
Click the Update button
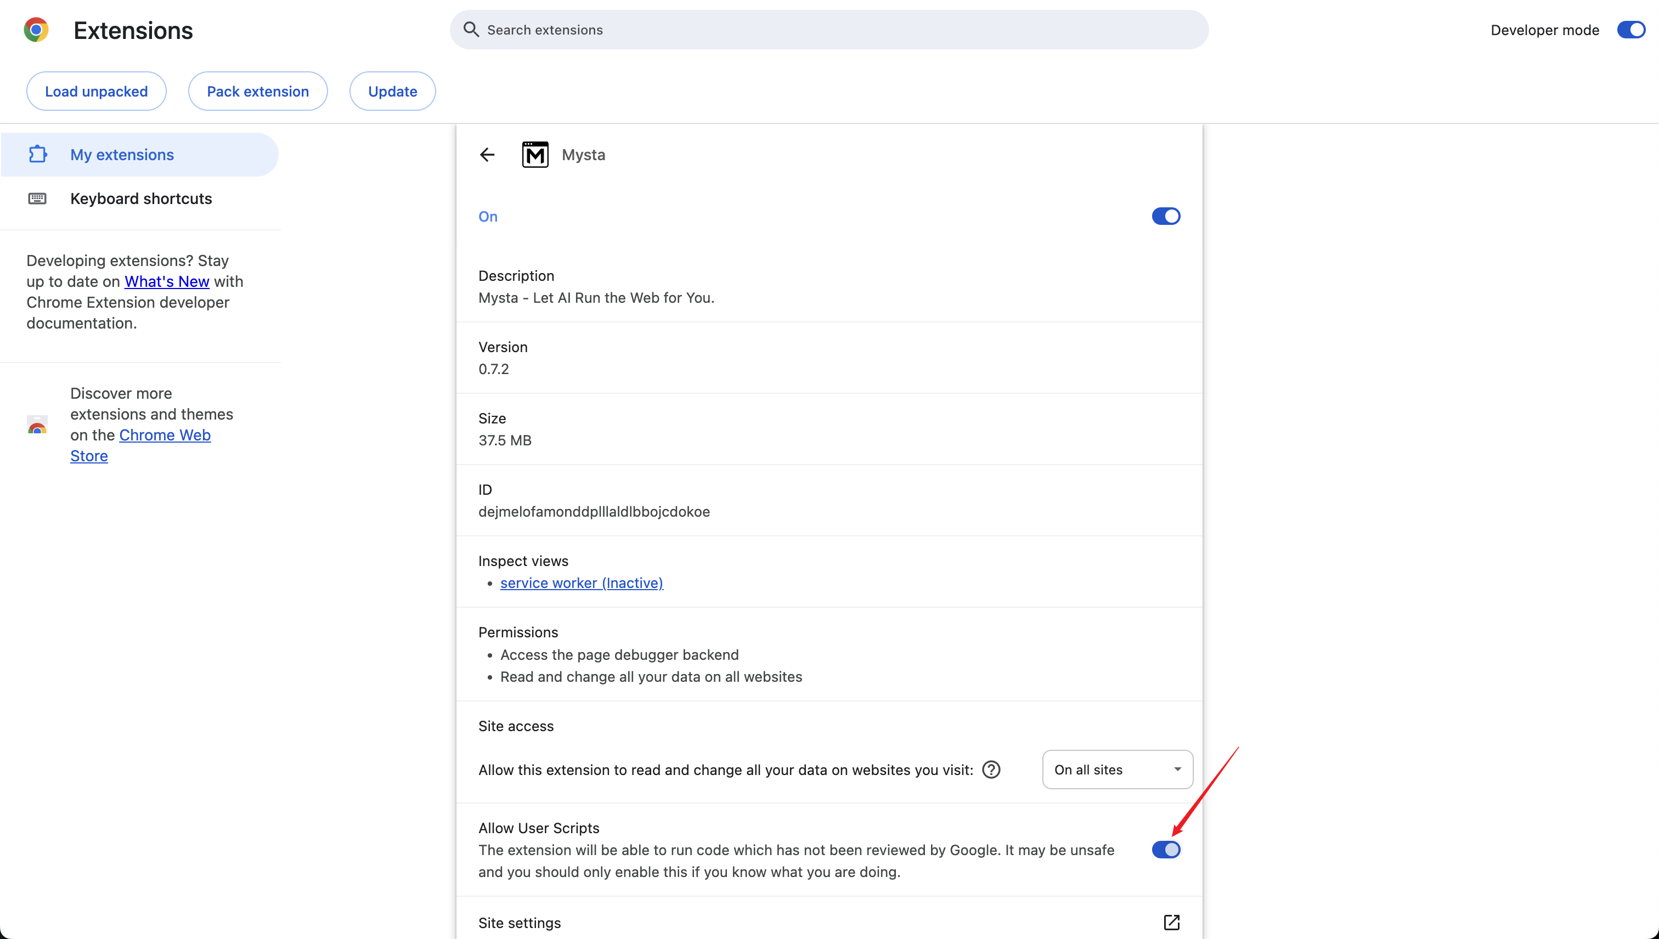point(392,92)
